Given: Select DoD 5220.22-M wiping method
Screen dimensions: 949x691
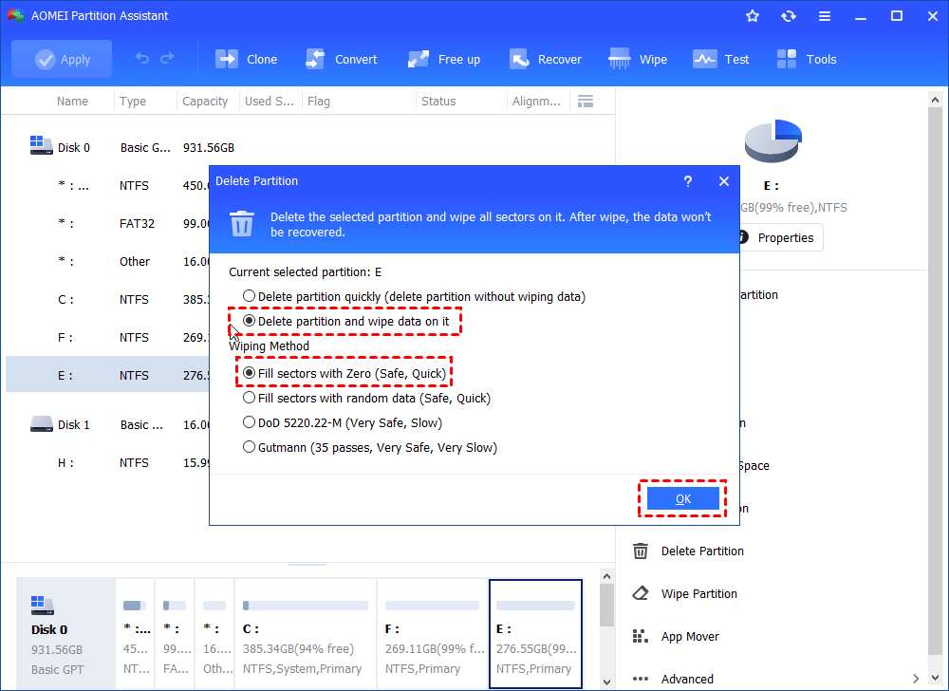Looking at the screenshot, I should 343,423.
